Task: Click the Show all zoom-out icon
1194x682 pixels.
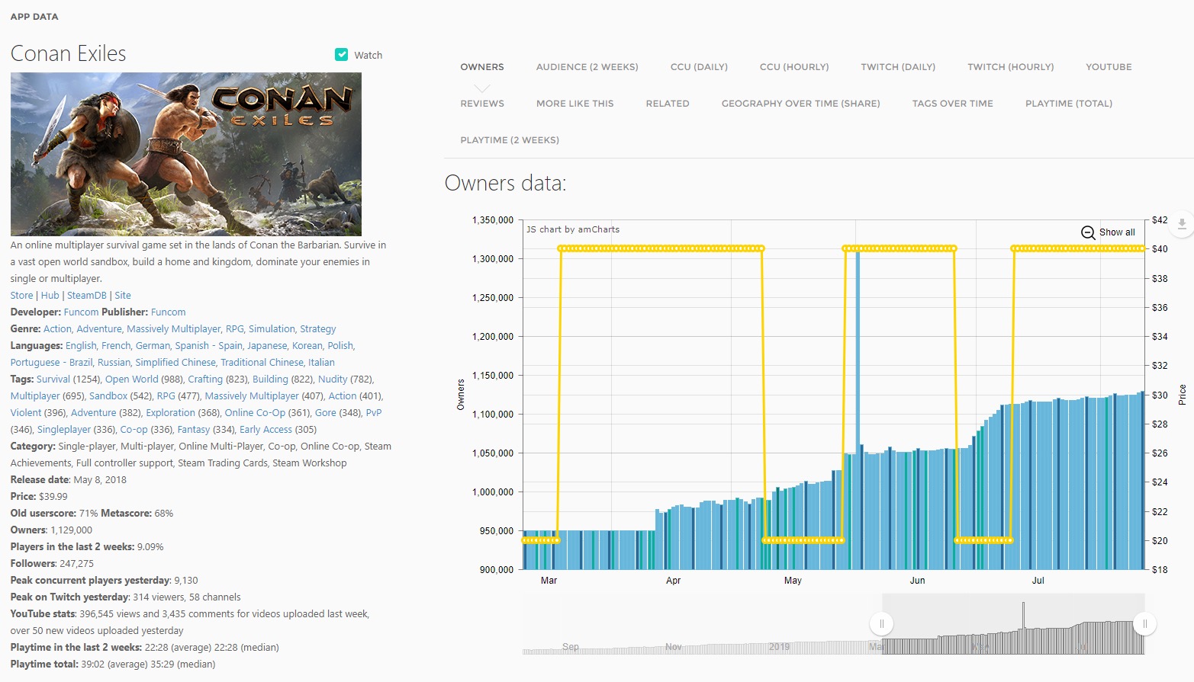Action: (1088, 232)
